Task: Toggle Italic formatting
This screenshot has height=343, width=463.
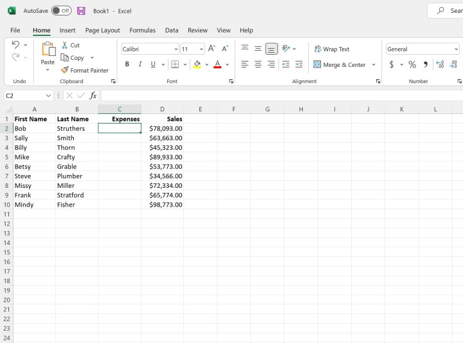Action: click(x=140, y=64)
